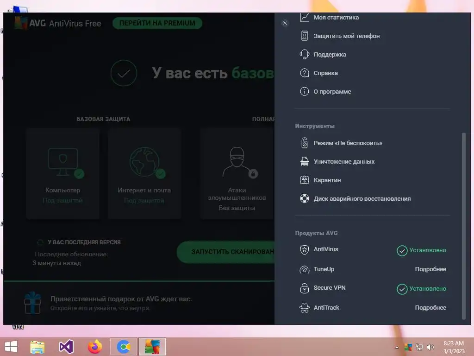Screen dimensions: 474x356
Task: Click the hacker attacks thief icon
Action: (x=237, y=162)
